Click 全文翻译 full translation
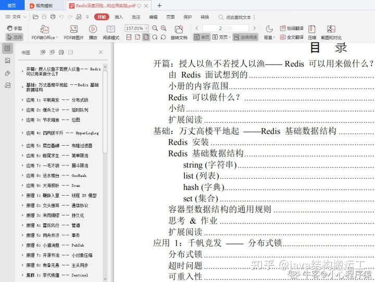375x282 pixels. 292,37
